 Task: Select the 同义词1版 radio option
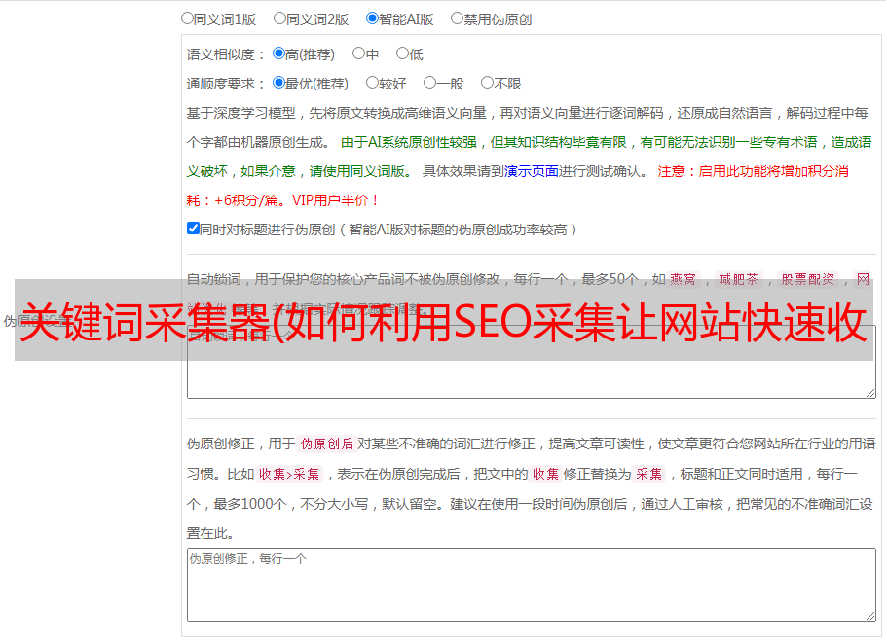tap(187, 18)
